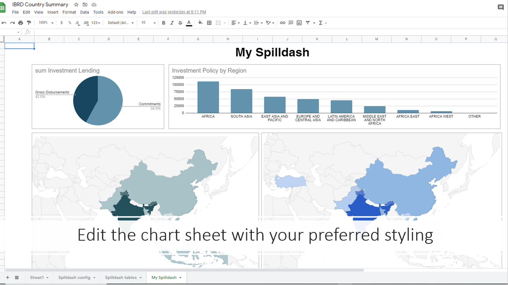This screenshot has width=508, height=285.
Task: Switch to the Spilldash tables tab
Action: coord(123,277)
